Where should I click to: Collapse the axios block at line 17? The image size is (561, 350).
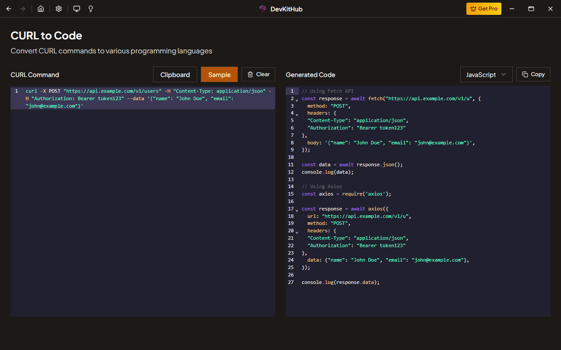point(297,210)
